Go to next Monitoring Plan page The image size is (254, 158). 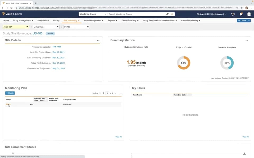tap(115, 93)
